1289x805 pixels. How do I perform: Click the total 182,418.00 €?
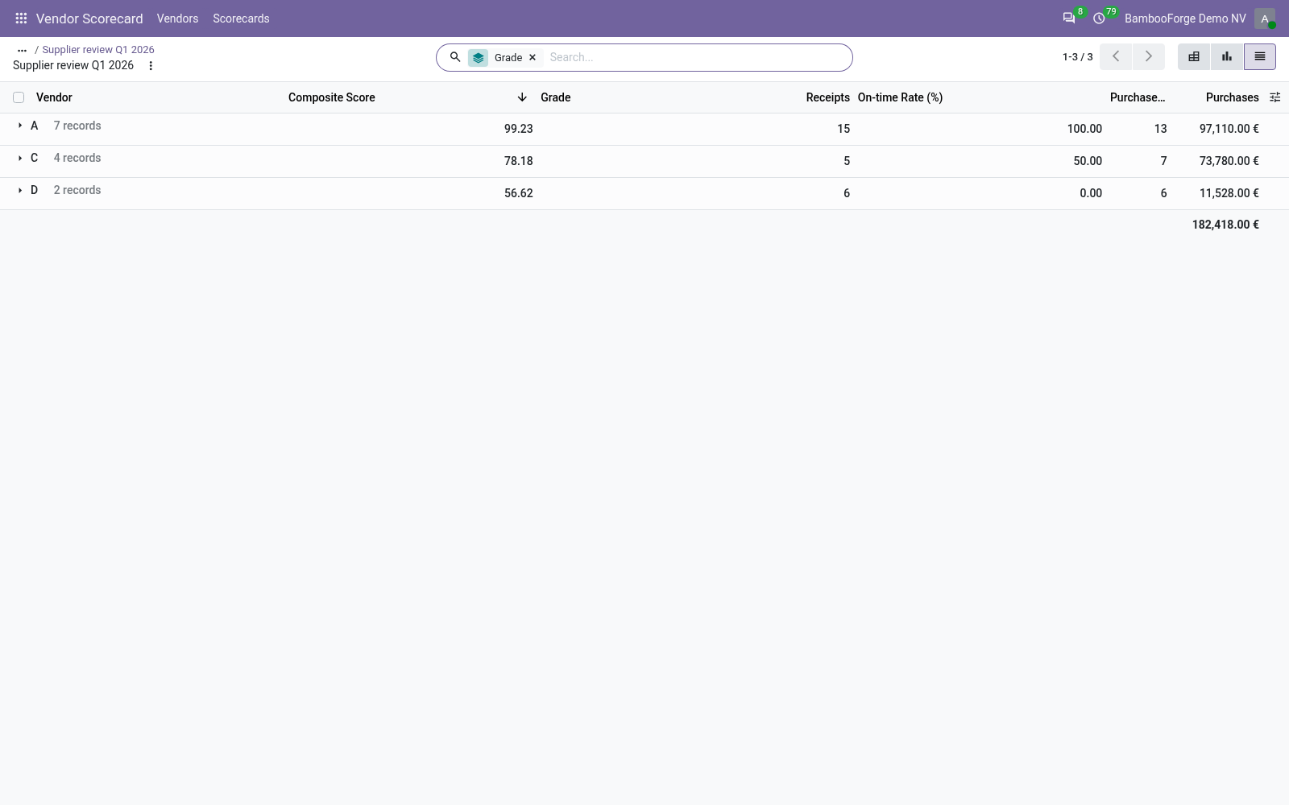[x=1225, y=225]
